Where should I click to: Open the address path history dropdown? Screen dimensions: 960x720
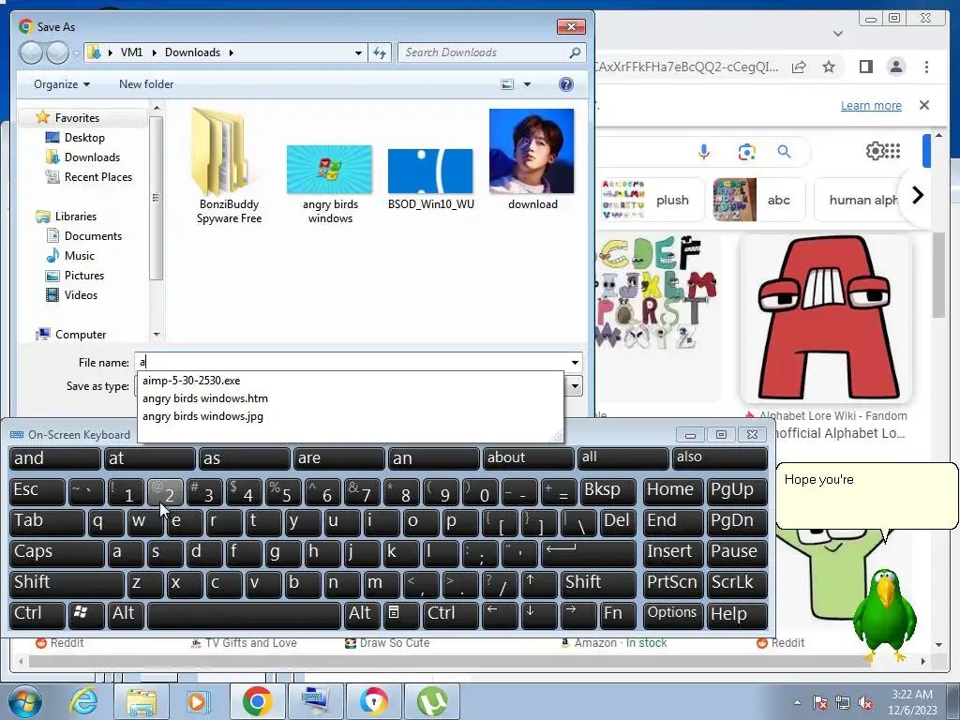tap(359, 52)
